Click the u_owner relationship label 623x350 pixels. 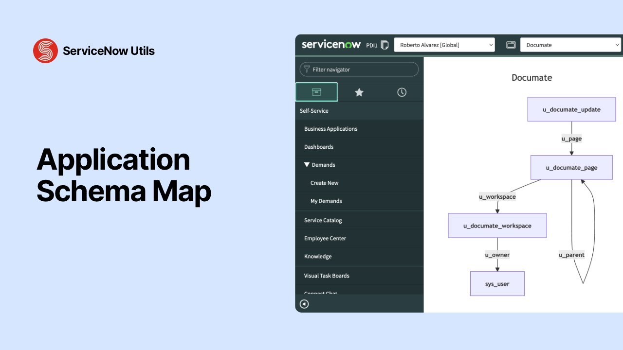point(497,255)
